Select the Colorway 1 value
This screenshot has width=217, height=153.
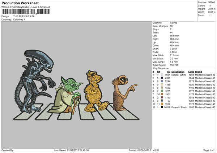pos(19,19)
